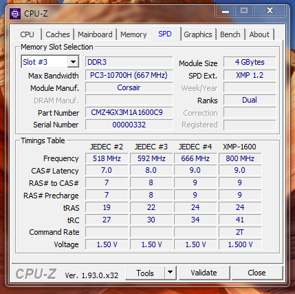Screen dimensions: 295x294
Task: Open the Memory tab
Action: point(133,34)
